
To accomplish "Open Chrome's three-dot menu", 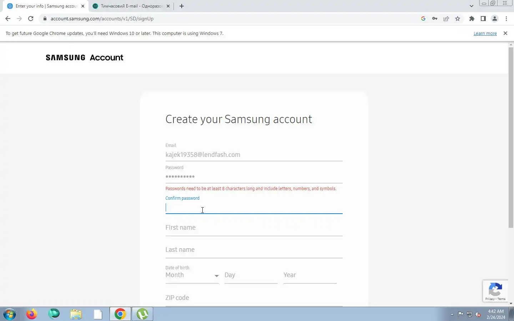I will (x=506, y=19).
